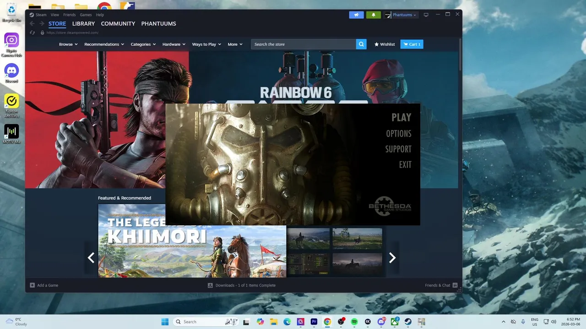This screenshot has height=329, width=586.
Task: Click EXIT in the Fallout launcher
Action: pos(405,164)
